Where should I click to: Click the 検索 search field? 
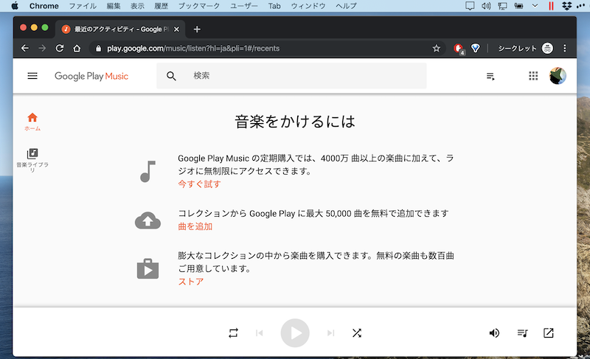[302, 76]
